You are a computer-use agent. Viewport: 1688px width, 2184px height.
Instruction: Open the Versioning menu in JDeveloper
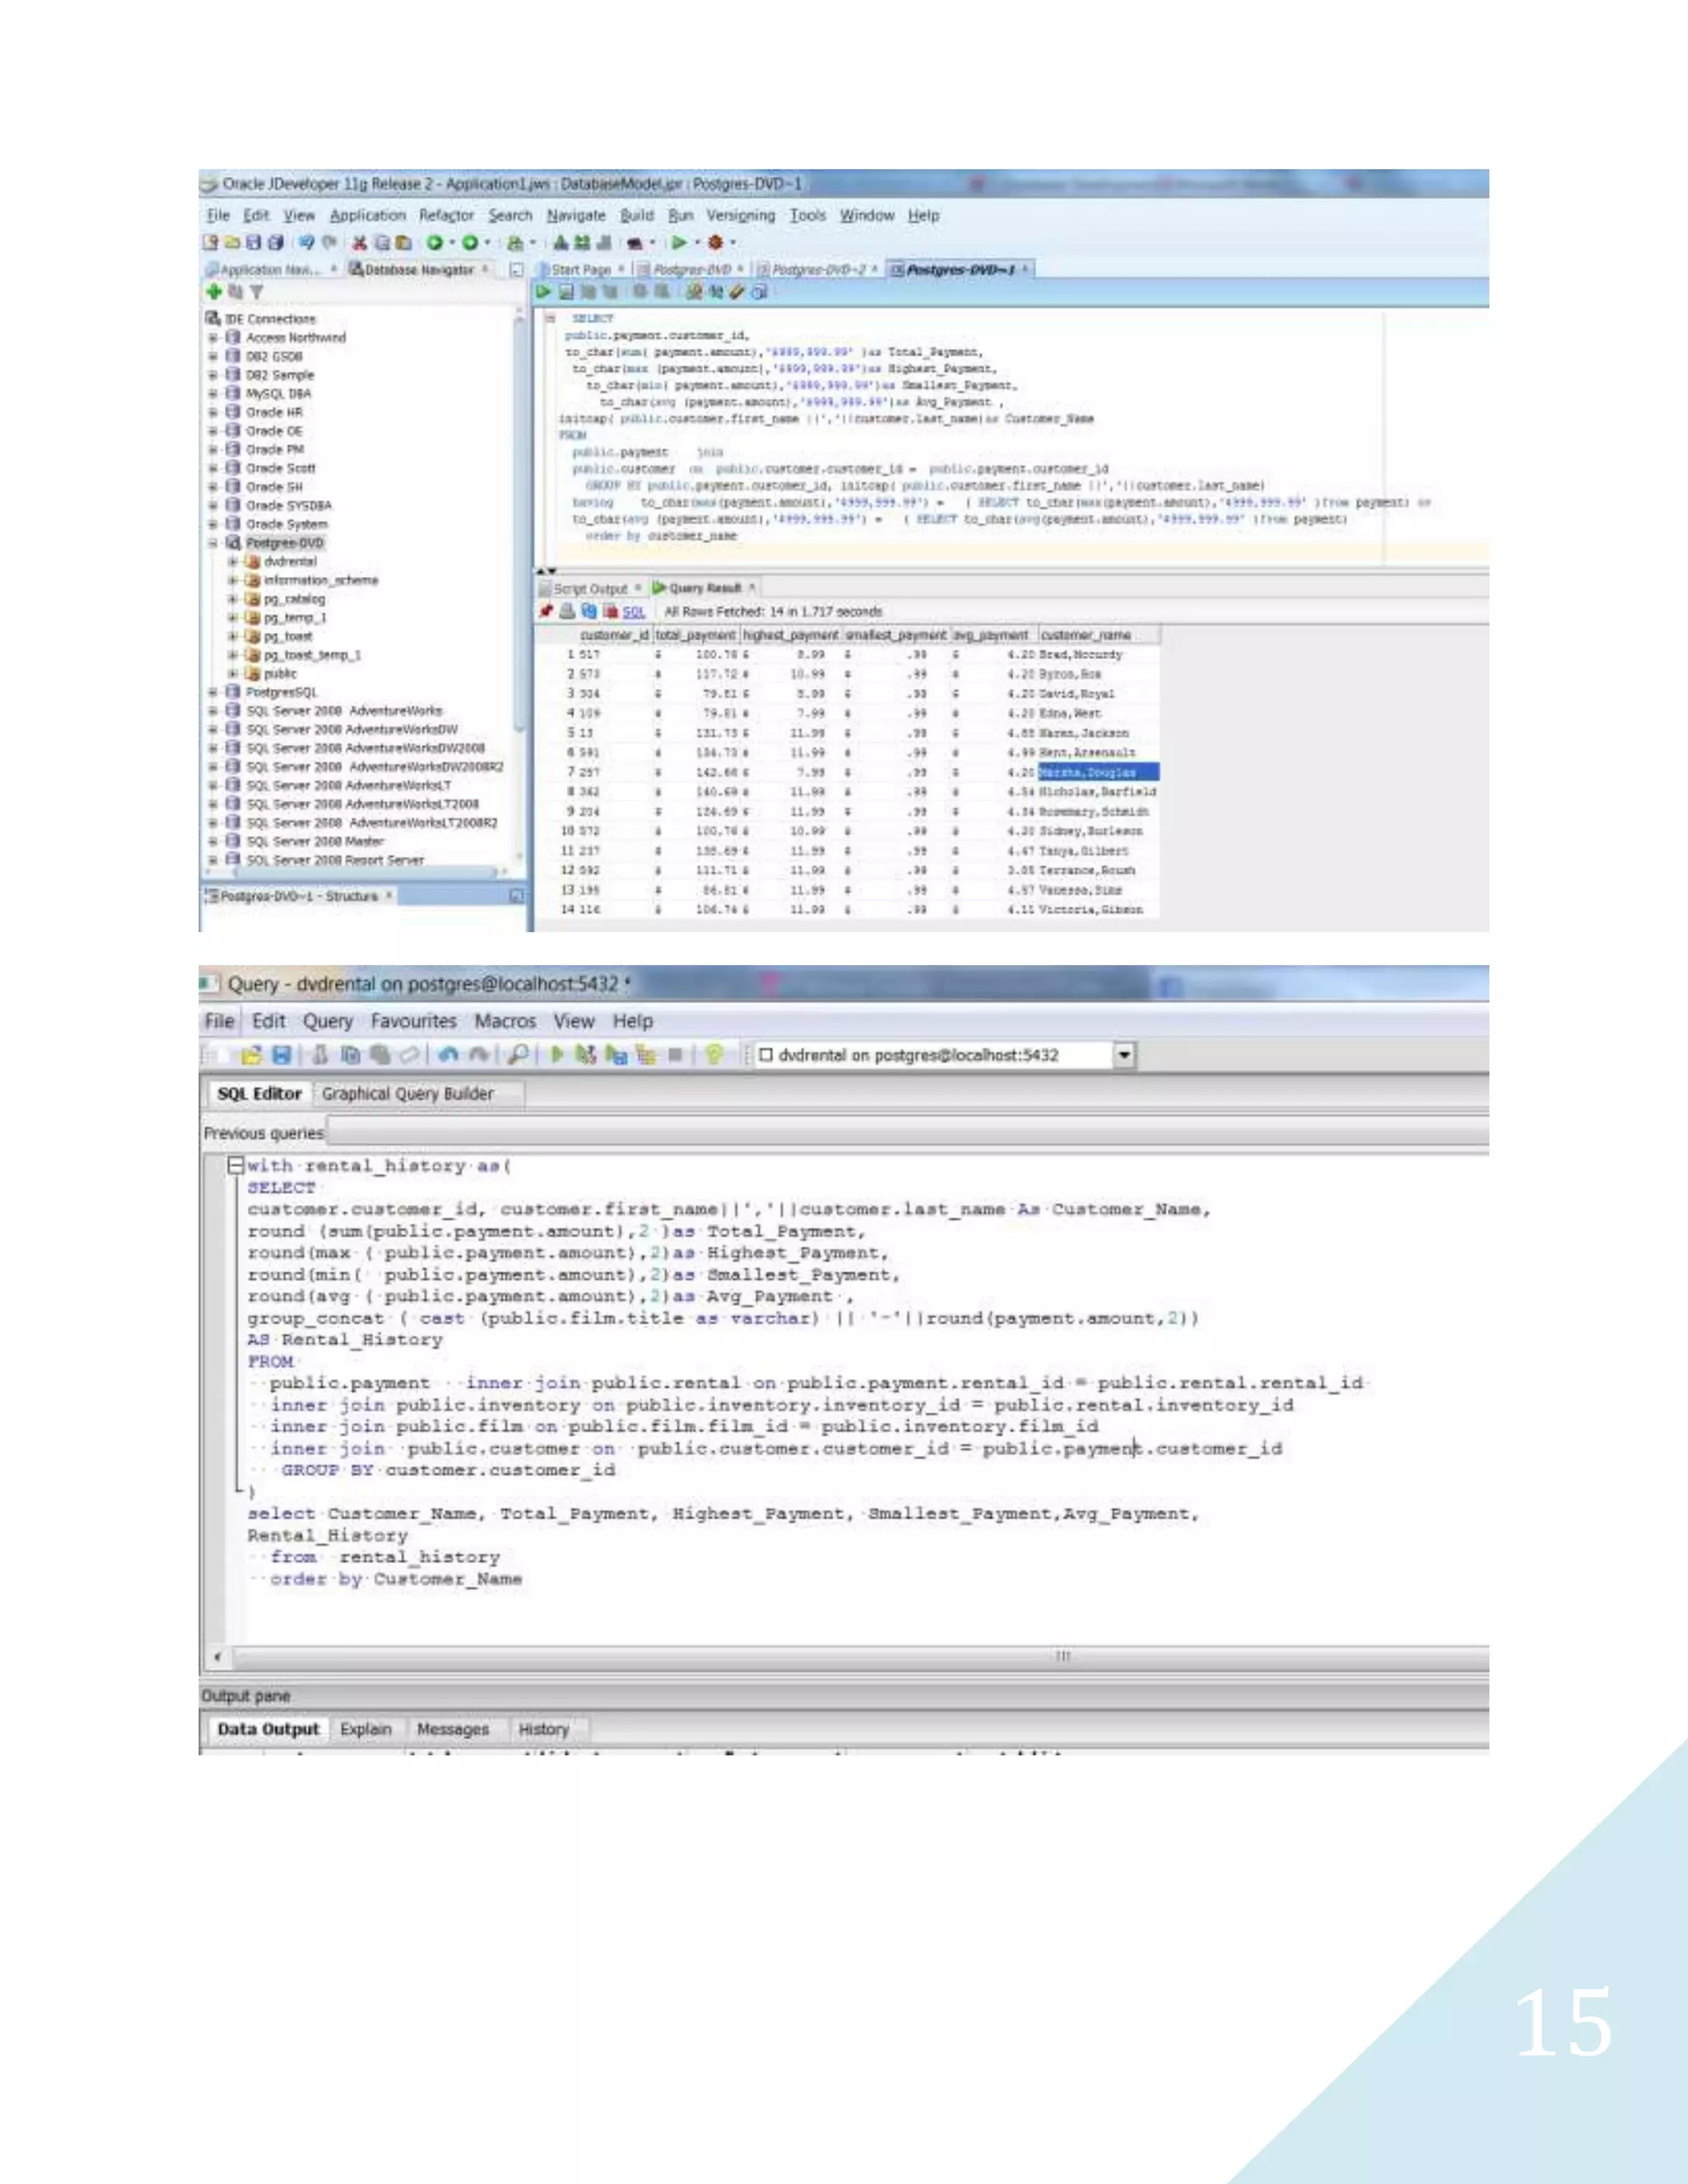(741, 215)
